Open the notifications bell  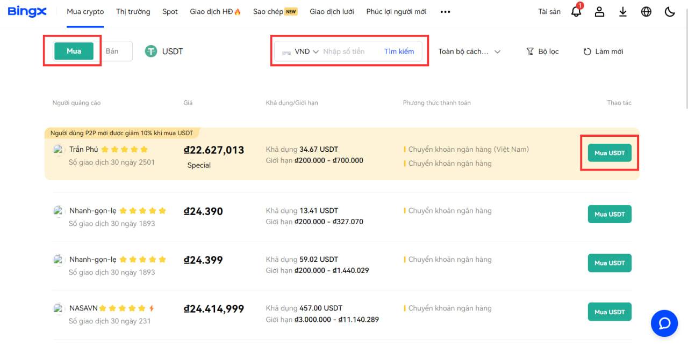[x=576, y=11]
